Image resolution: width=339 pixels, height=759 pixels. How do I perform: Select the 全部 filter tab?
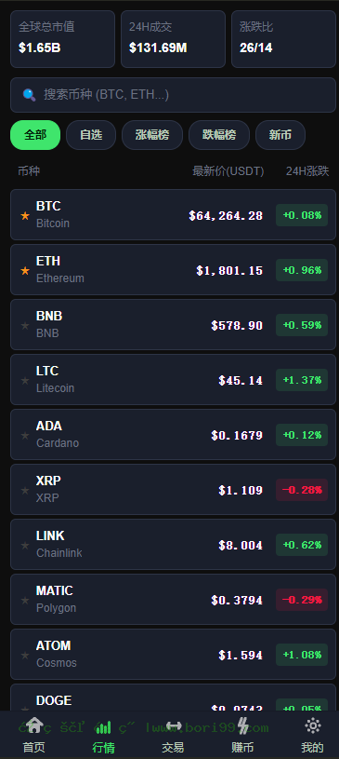coord(35,135)
